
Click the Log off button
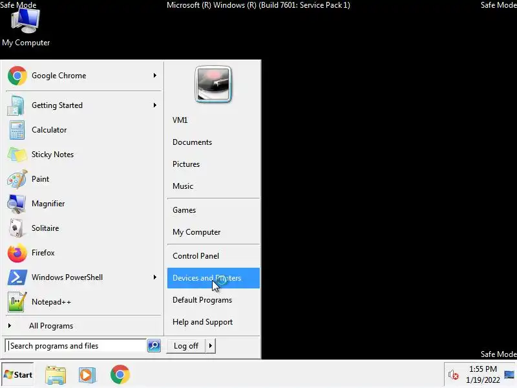tap(186, 346)
